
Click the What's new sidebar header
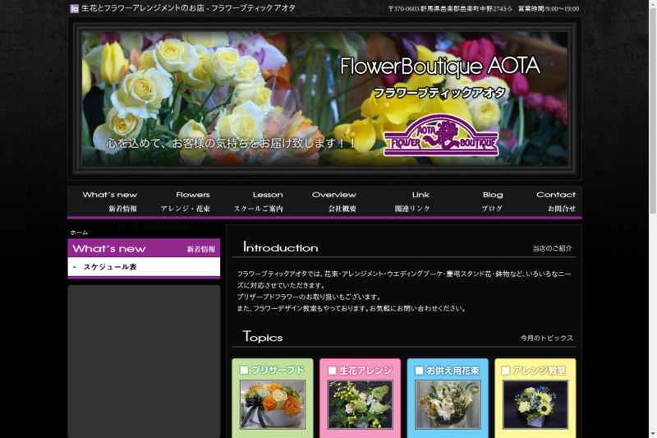point(144,248)
